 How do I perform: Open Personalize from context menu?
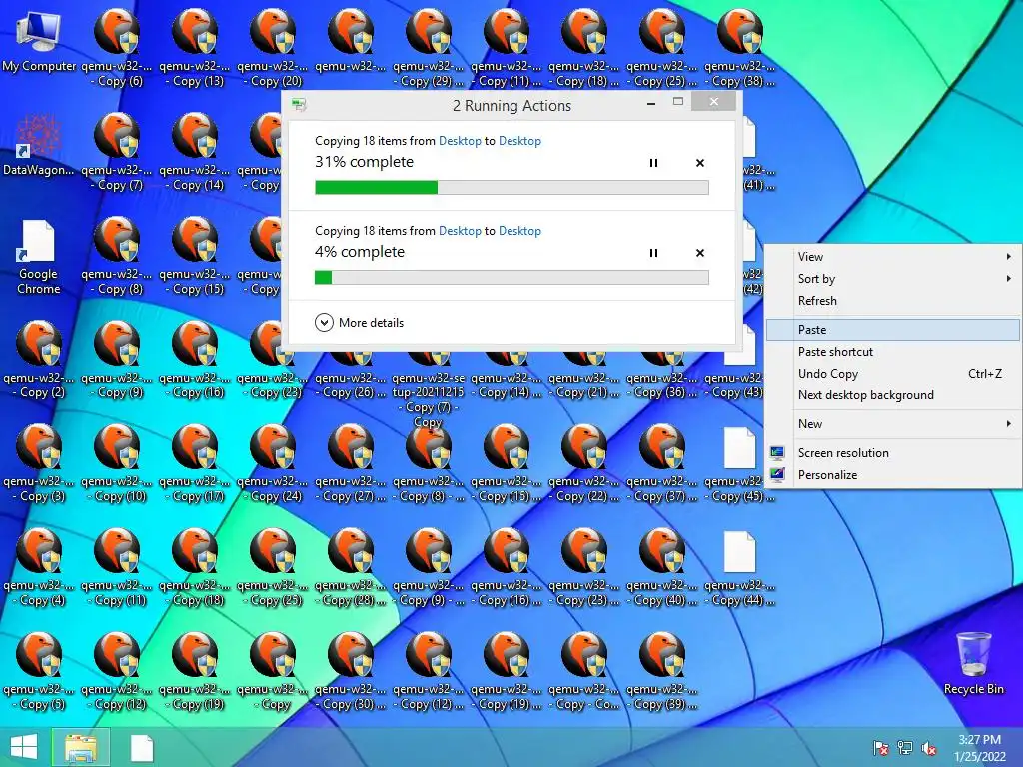point(893,475)
